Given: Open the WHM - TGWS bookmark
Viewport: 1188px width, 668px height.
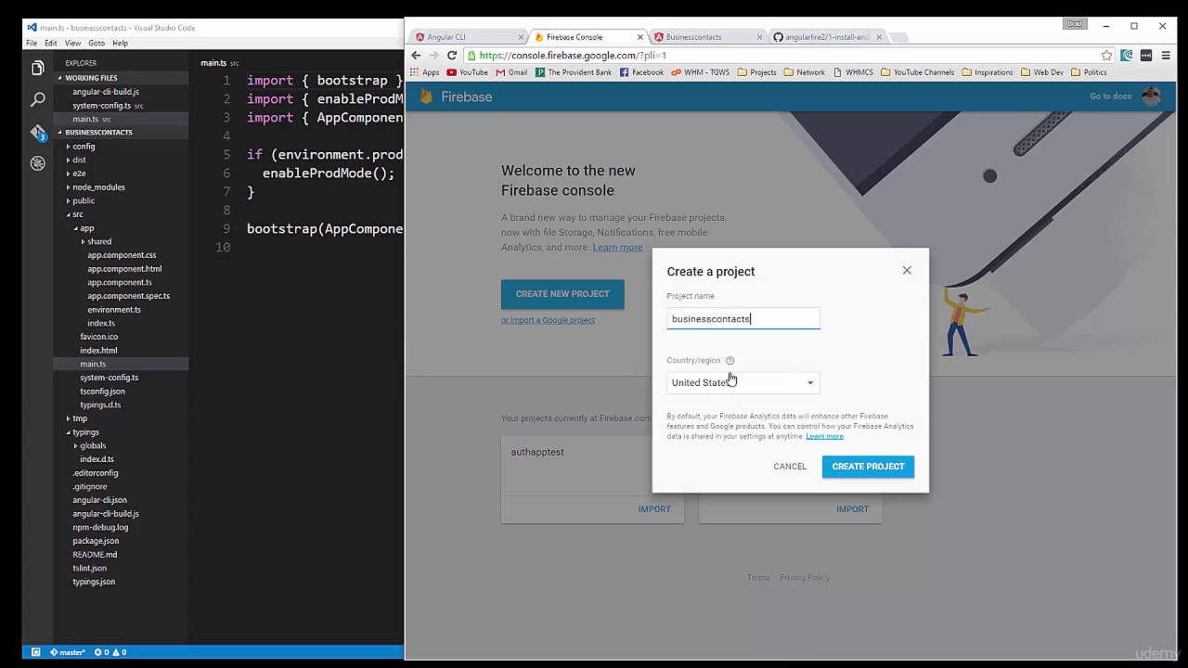Looking at the screenshot, I should tap(701, 72).
